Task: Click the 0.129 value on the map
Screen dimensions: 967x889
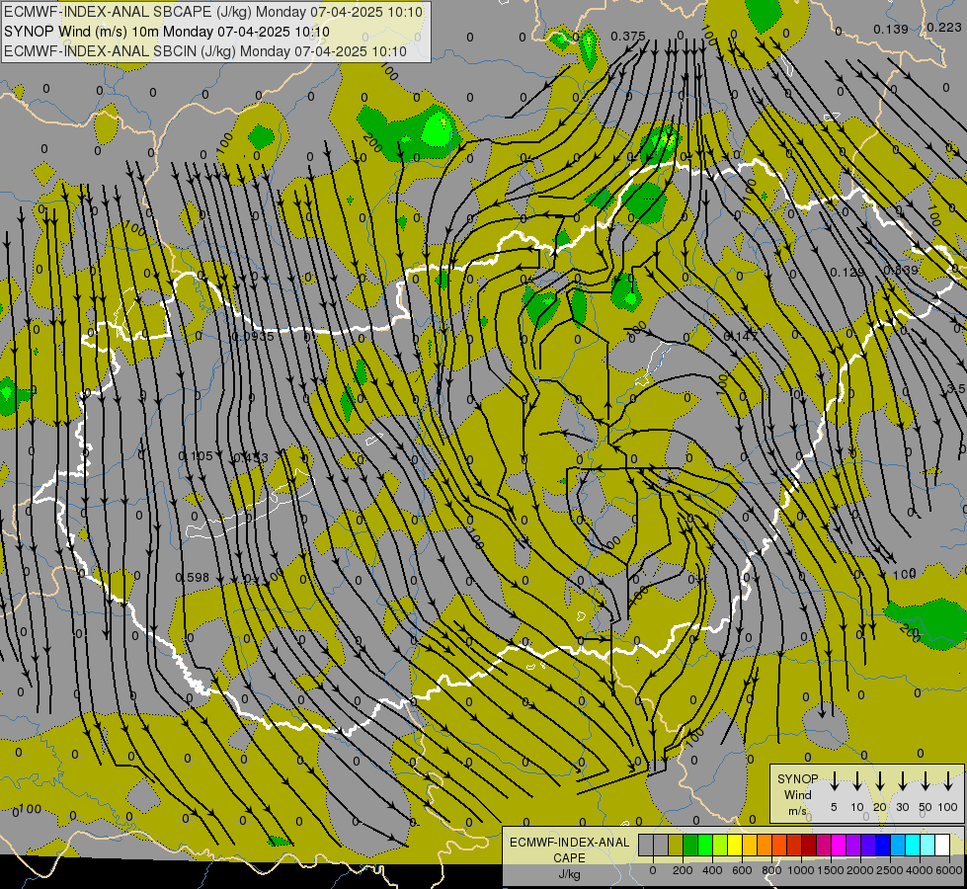Action: [x=847, y=272]
